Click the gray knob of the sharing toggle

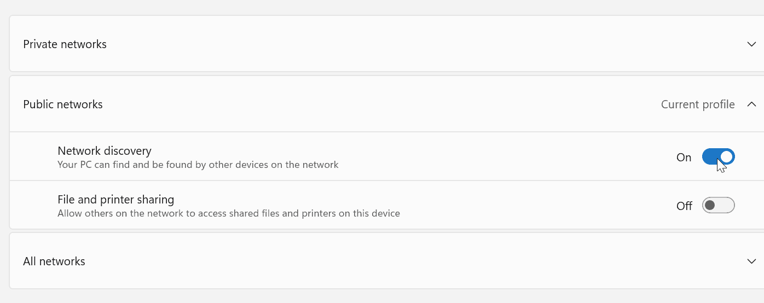tap(710, 206)
